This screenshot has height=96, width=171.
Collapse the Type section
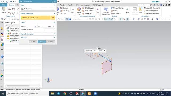(x=55, y=5)
